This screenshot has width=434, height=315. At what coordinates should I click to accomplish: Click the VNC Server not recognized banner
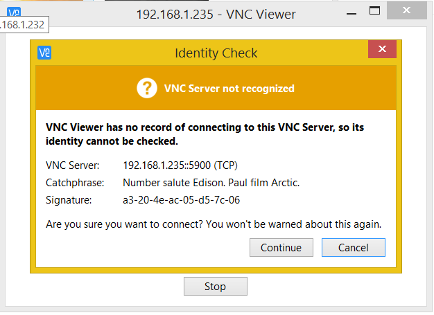[x=216, y=88]
